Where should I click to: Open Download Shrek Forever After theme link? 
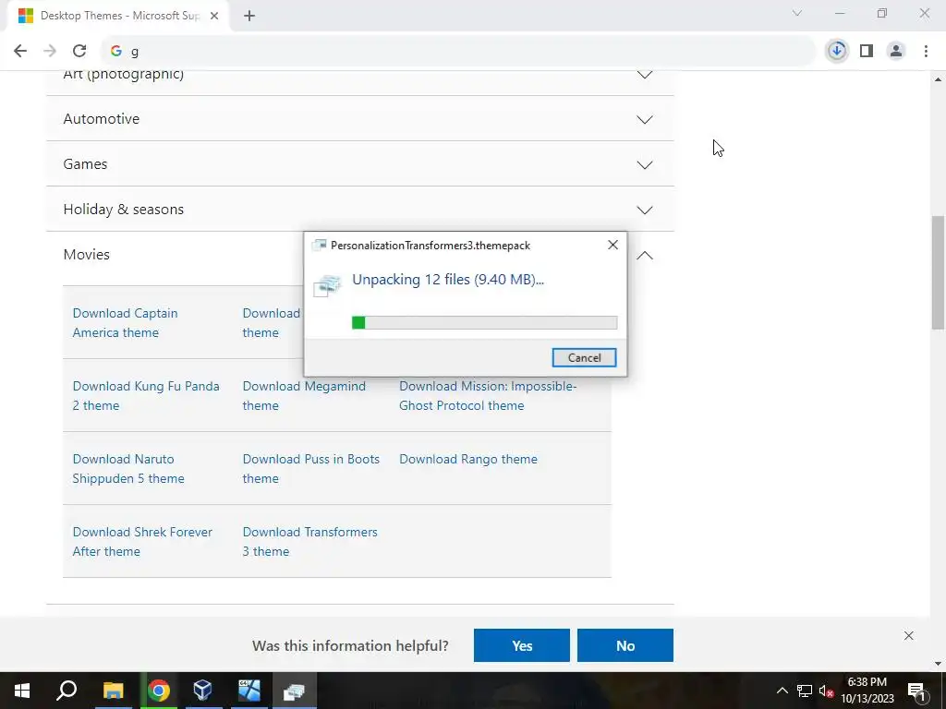(x=142, y=541)
